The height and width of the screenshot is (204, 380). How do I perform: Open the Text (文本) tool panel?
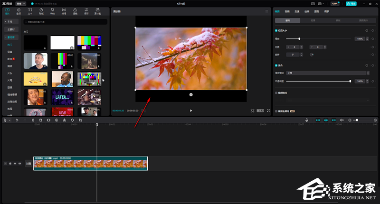pyautogui.click(x=30, y=11)
